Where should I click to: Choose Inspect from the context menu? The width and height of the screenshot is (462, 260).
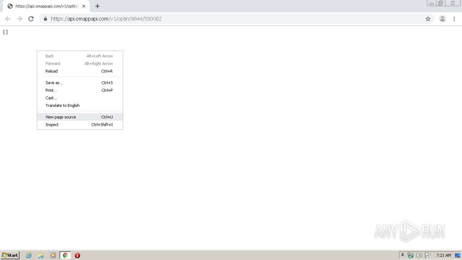click(80, 125)
